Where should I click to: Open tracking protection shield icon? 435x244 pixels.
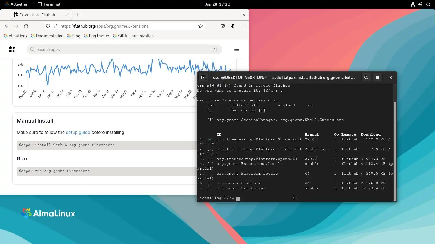click(x=48, y=26)
